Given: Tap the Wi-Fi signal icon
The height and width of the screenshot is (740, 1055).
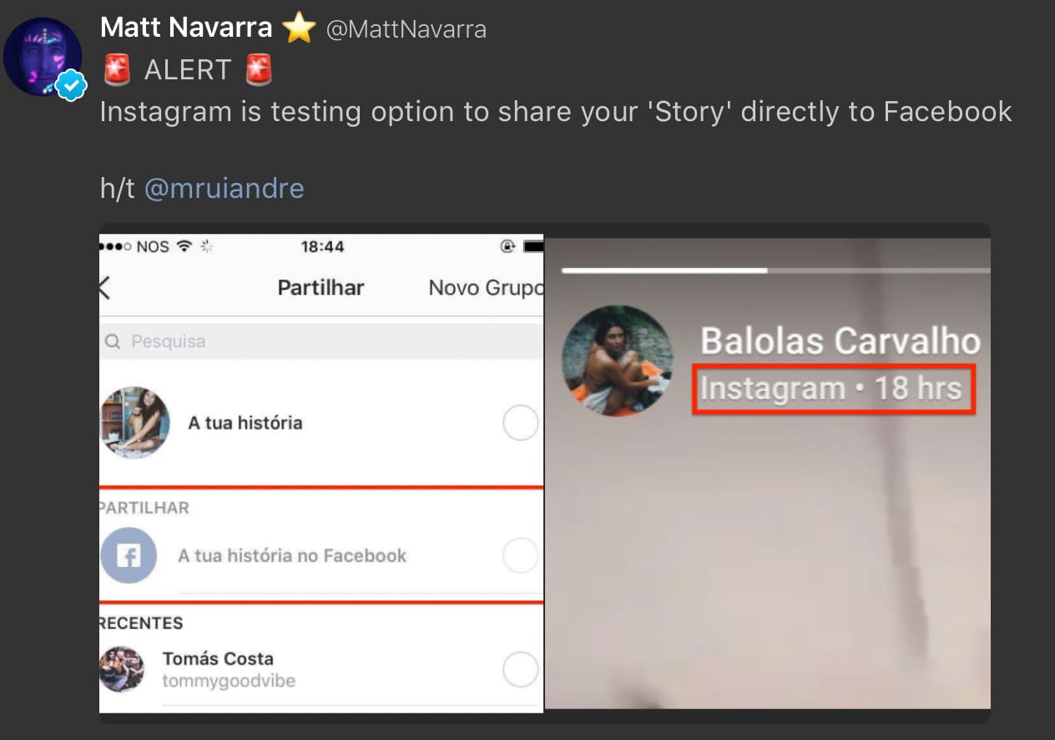Looking at the screenshot, I should 184,246.
